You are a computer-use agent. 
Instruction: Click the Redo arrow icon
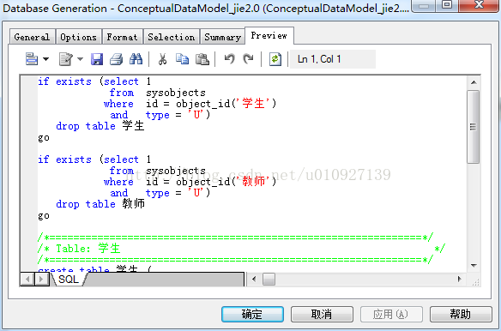click(x=248, y=59)
